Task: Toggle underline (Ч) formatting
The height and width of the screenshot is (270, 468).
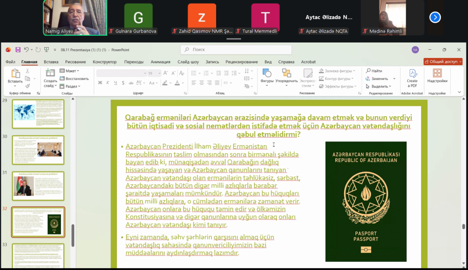Action: [115, 83]
